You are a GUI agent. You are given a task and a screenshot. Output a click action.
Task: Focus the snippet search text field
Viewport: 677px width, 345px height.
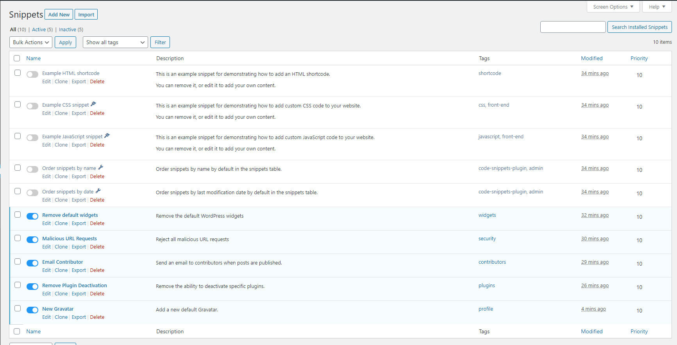tap(573, 27)
